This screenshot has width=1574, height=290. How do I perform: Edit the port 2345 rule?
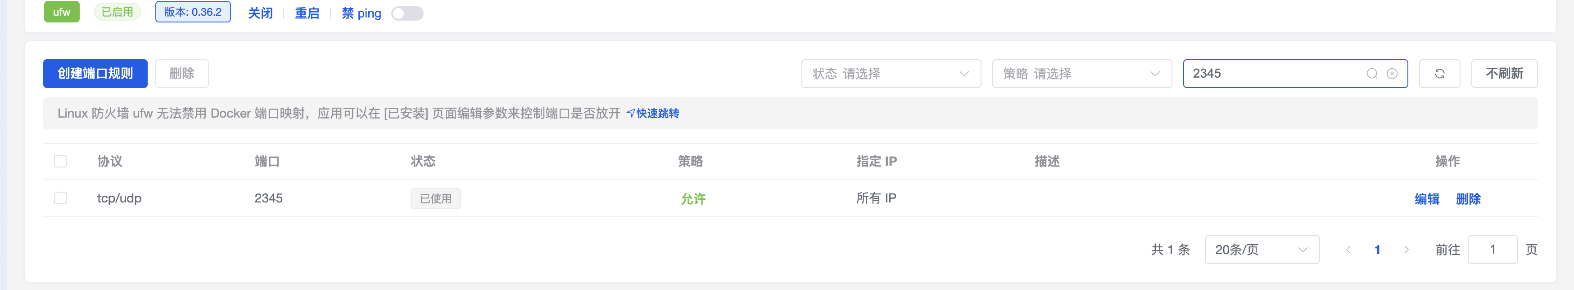[x=1427, y=198]
